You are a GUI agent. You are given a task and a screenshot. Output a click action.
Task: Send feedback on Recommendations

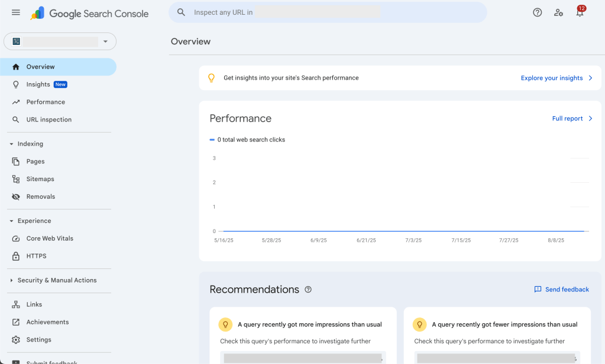561,289
